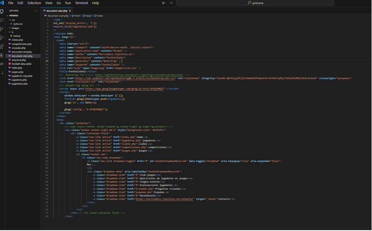
Task: Click the Go Forward arrow in title bar
Action: (171, 3)
